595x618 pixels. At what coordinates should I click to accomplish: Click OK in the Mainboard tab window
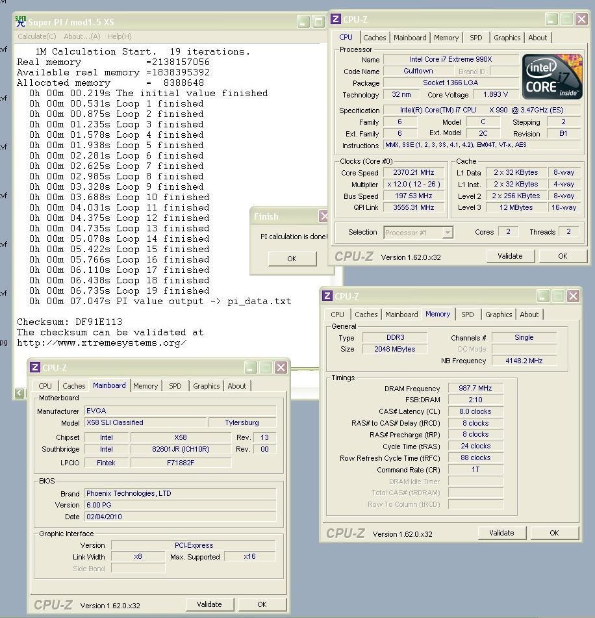click(x=262, y=604)
